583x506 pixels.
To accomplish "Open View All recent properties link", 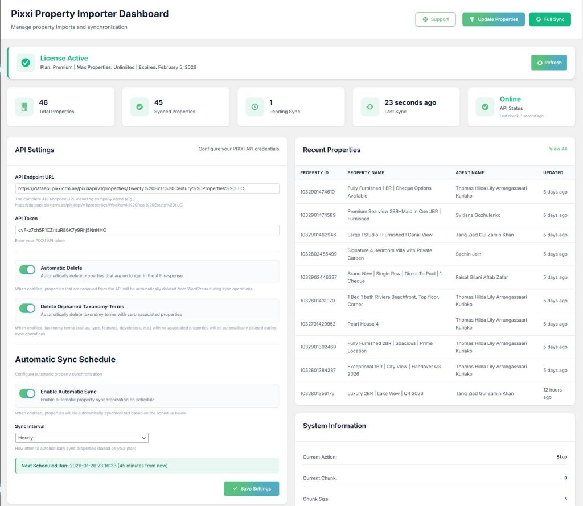I will click(557, 149).
